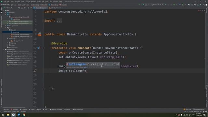Open the Profiler tool window
This screenshot has height=117, width=208.
[67, 110]
